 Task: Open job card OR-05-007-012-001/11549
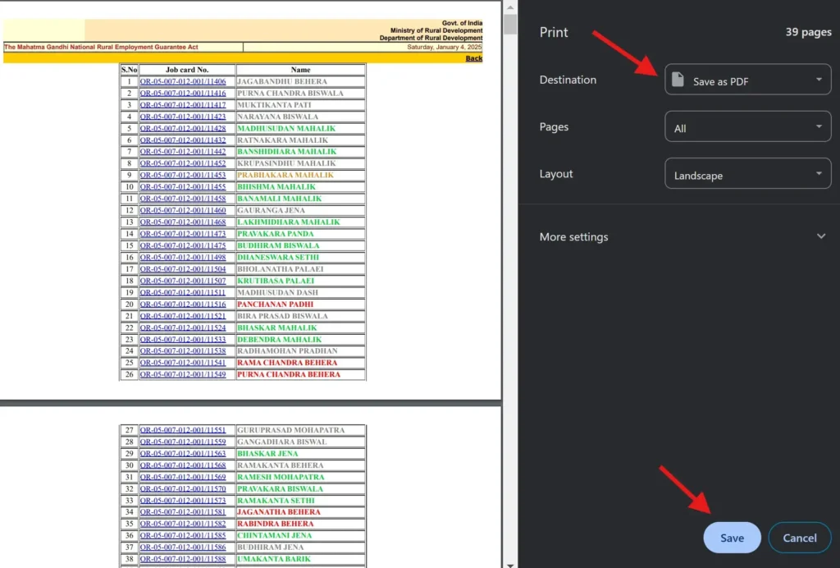click(x=183, y=374)
